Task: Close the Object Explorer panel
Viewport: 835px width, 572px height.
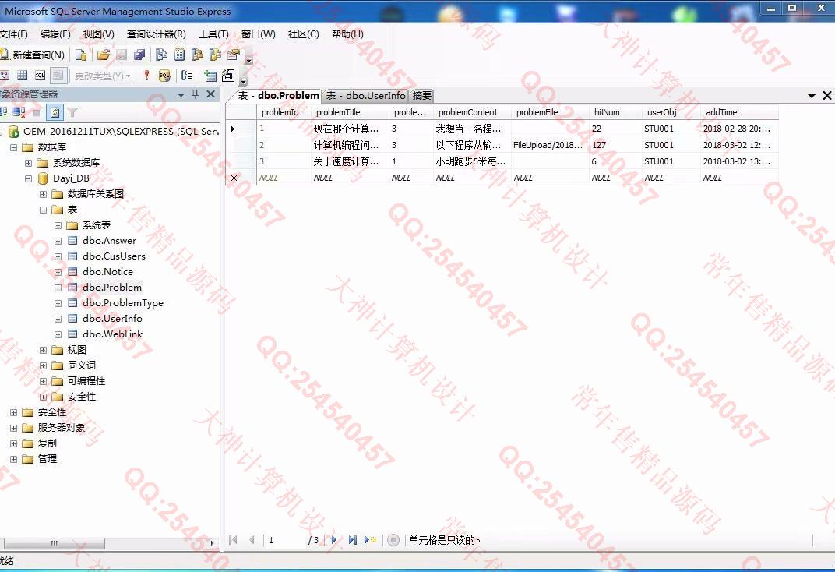Action: point(211,94)
